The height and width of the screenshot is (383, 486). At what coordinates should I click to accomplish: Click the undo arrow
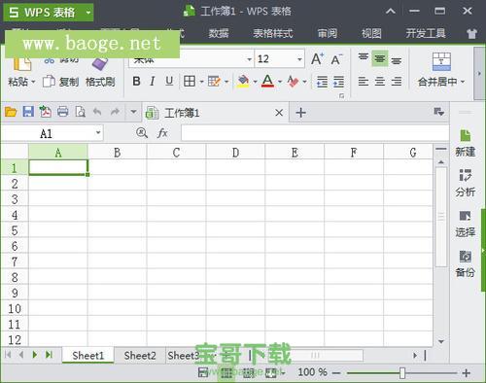(97, 112)
